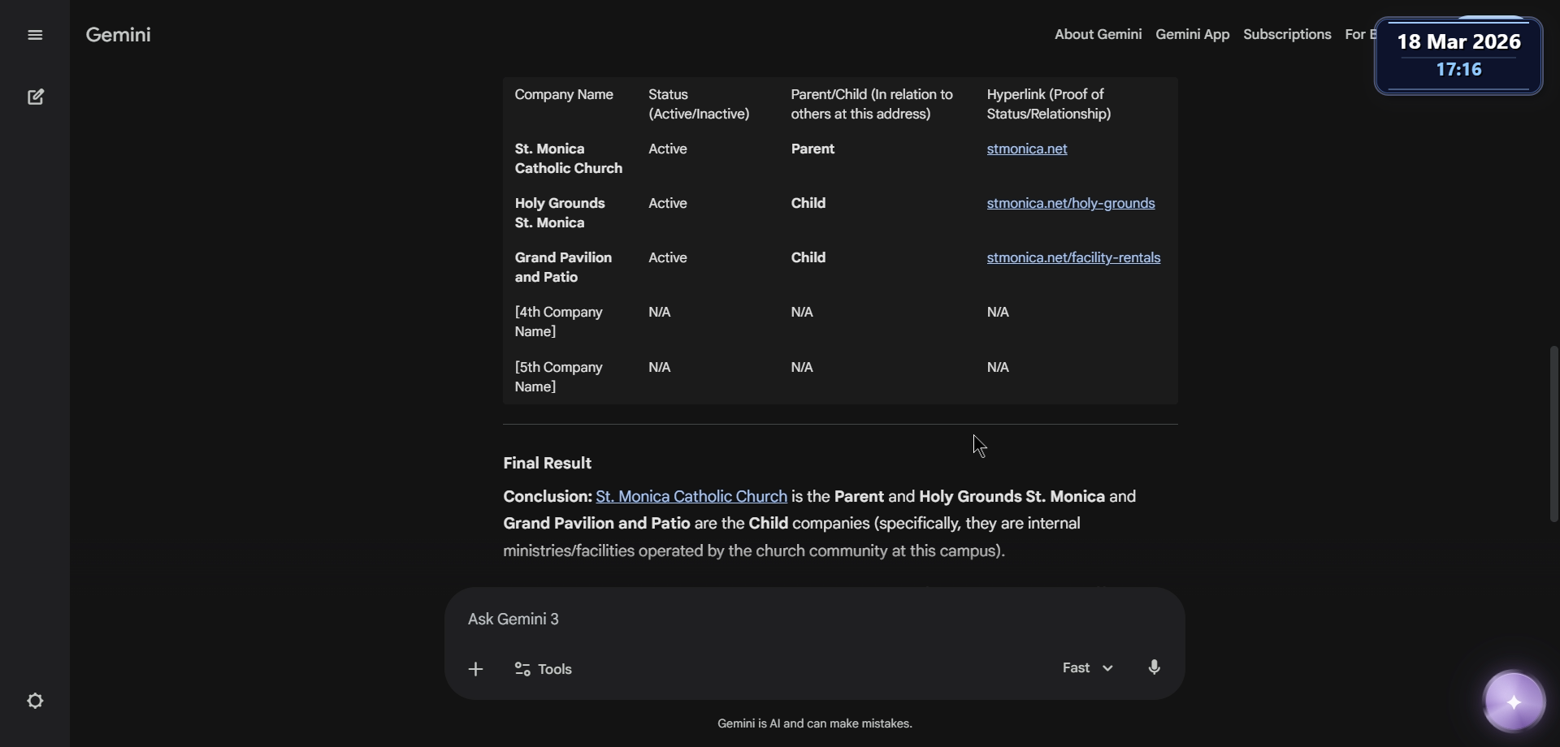This screenshot has height=747, width=1560.
Task: Go to the Gemini App page
Action: pyautogui.click(x=1192, y=34)
